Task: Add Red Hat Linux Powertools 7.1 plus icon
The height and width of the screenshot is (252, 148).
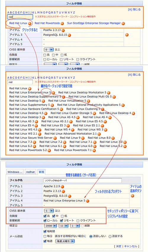Action: [x=94, y=150]
